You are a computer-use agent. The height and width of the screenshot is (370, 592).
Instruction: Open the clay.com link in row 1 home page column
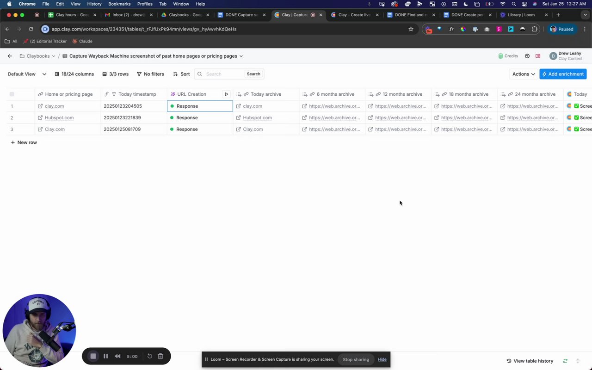54,106
